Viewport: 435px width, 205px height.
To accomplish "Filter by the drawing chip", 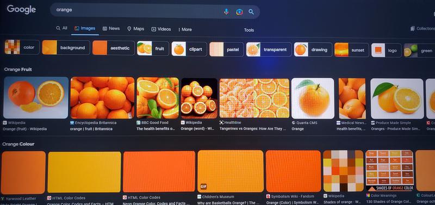I will click(x=313, y=49).
